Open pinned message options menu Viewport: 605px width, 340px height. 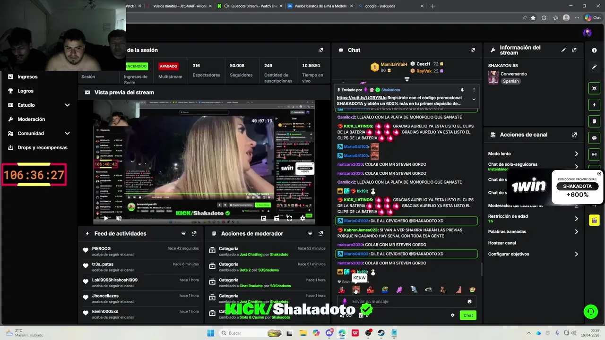click(x=474, y=90)
